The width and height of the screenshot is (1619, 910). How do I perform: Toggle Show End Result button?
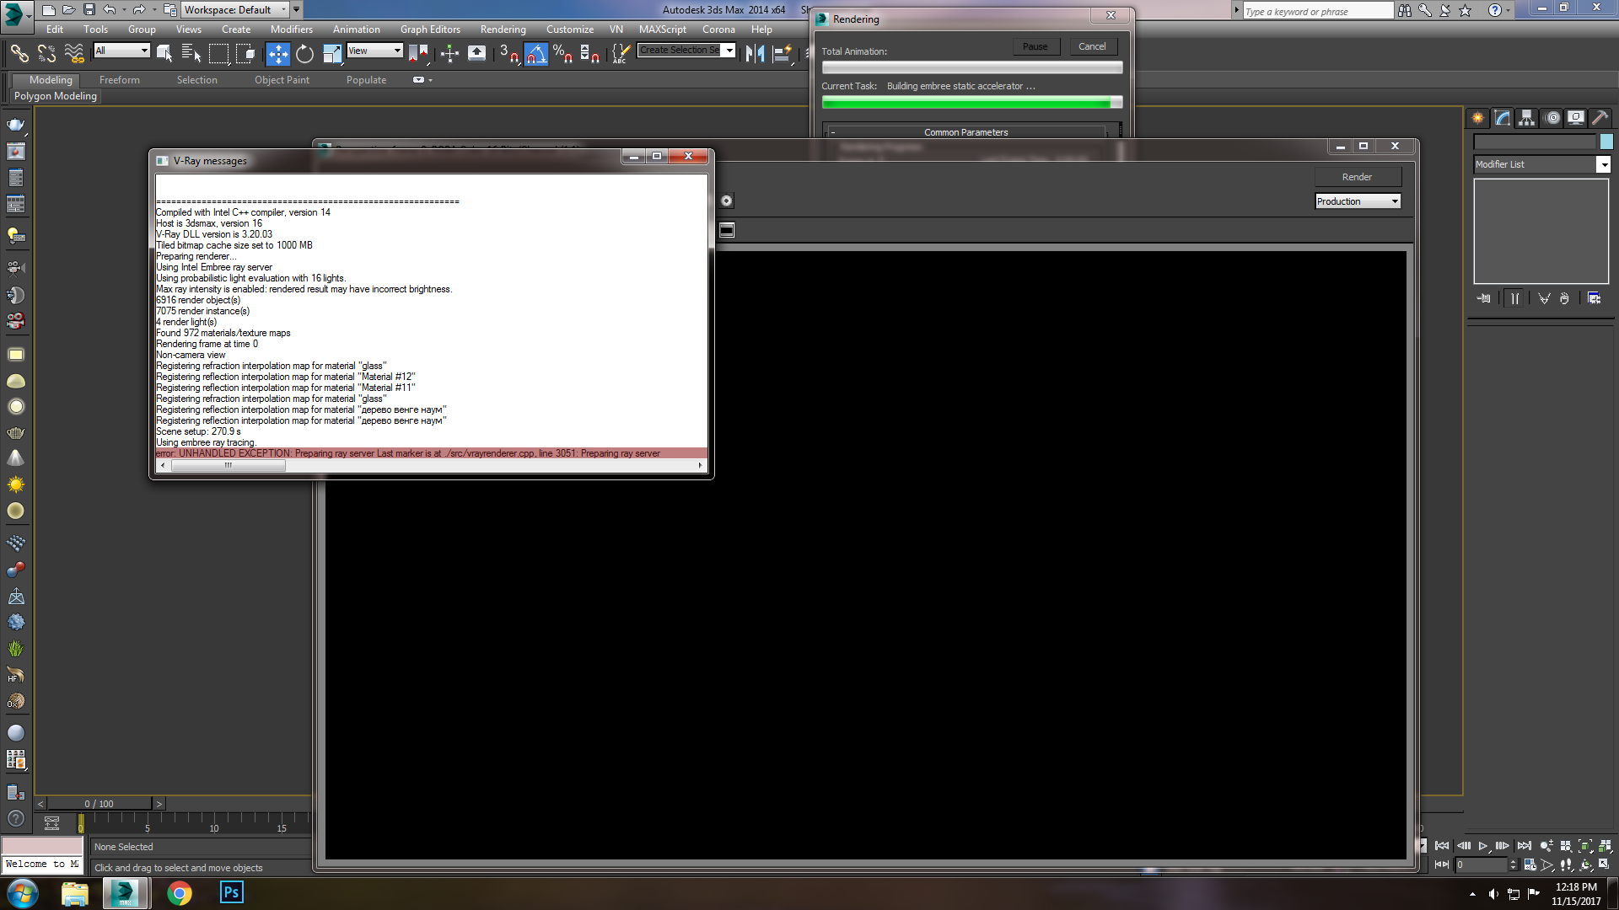point(1515,298)
